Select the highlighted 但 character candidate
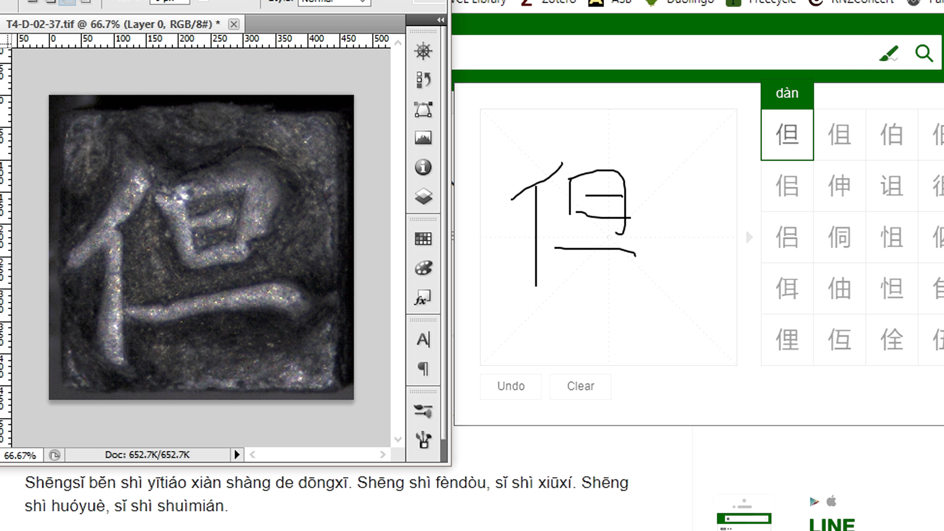944x531 pixels. [787, 135]
